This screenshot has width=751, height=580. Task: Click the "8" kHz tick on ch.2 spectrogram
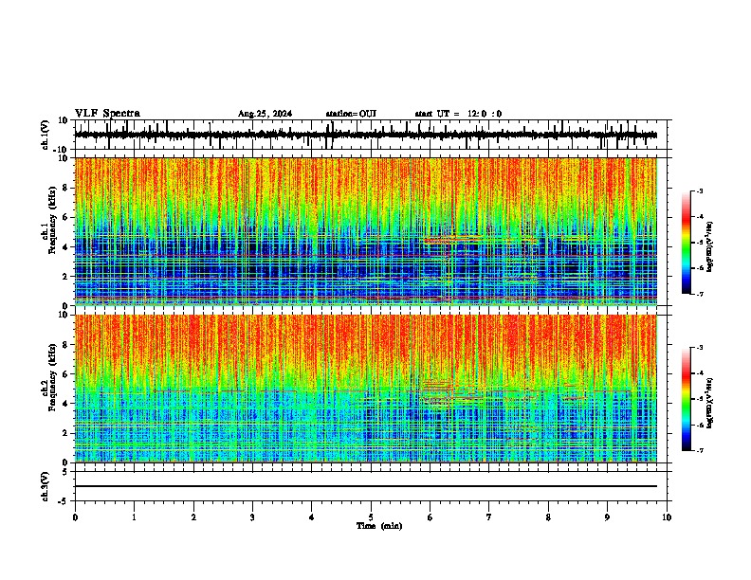(x=66, y=345)
